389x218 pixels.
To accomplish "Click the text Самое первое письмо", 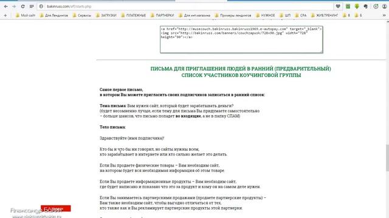I will [x=122, y=90].
